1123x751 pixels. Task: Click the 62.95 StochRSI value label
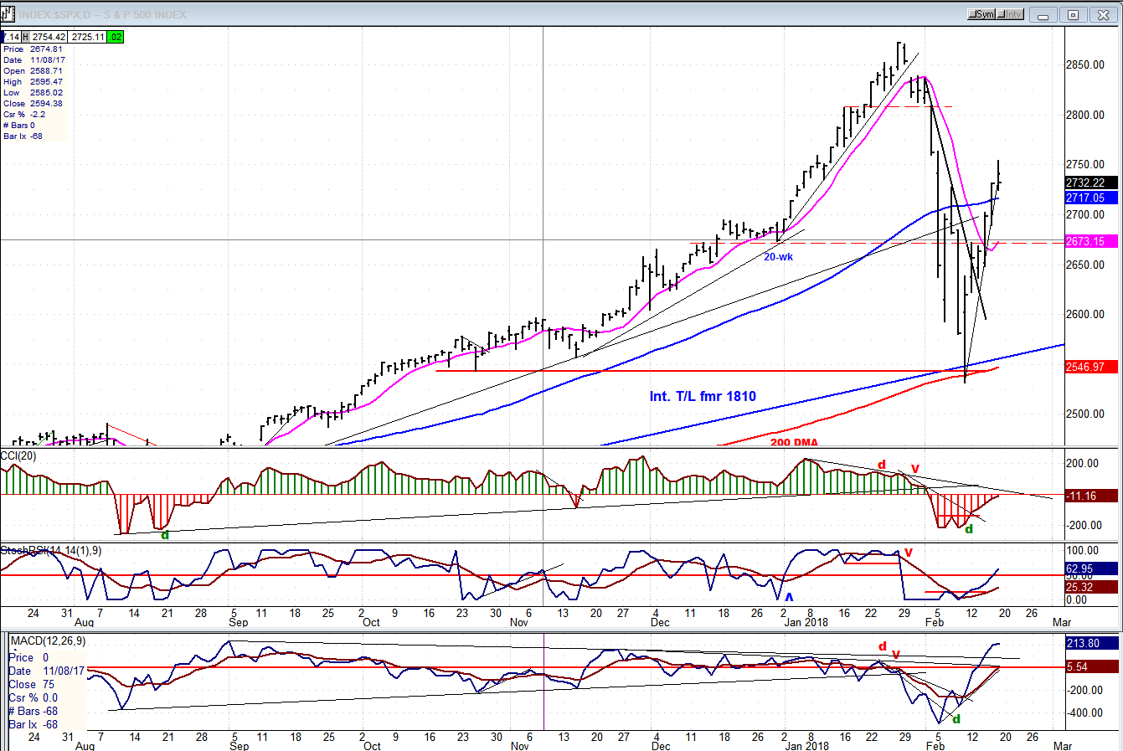tap(1090, 568)
